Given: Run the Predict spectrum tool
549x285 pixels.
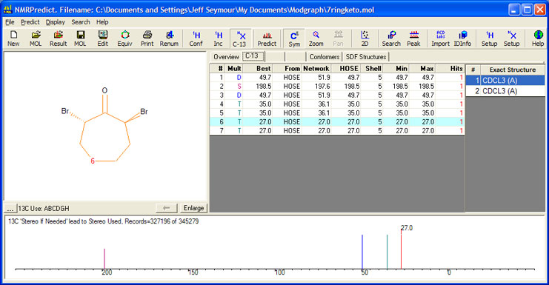Looking at the screenshot, I should (x=267, y=38).
